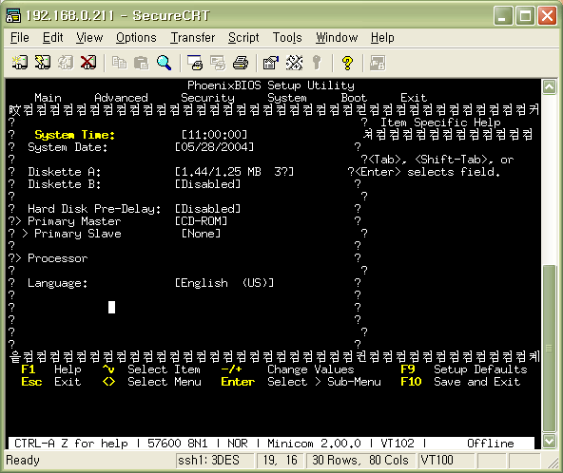The height and width of the screenshot is (473, 563).
Task: Click the Security BIOS tab label
Action: click(x=207, y=98)
